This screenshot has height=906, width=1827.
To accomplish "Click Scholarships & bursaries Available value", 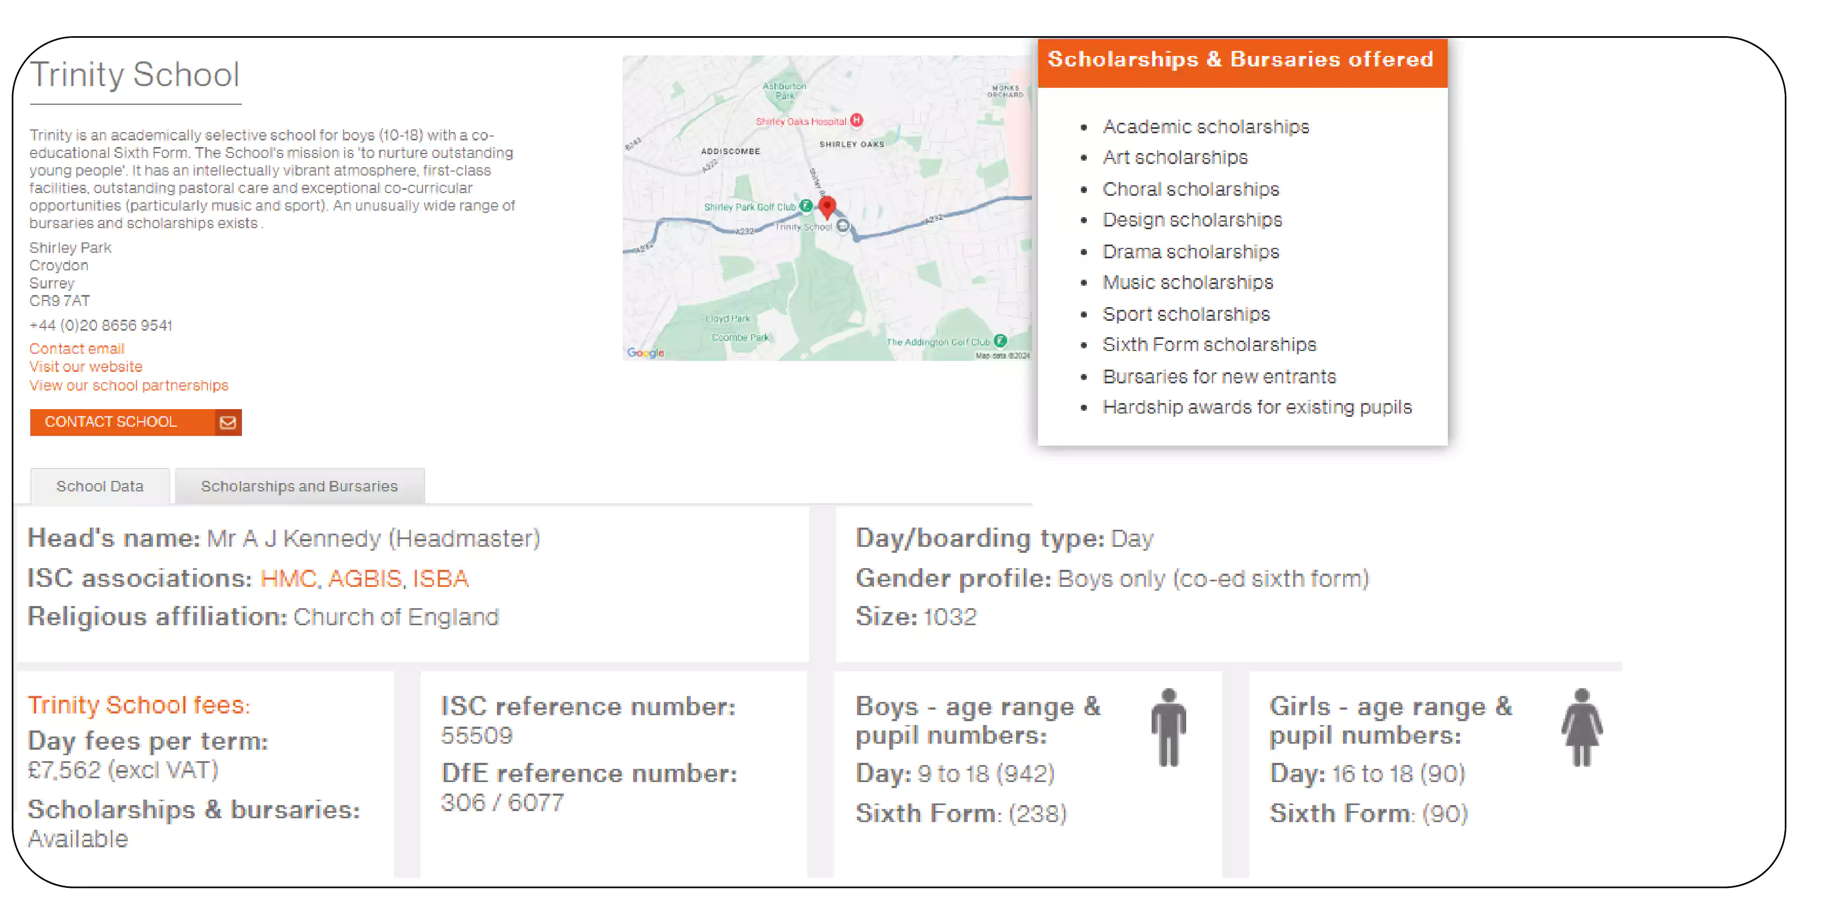I will click(x=78, y=839).
